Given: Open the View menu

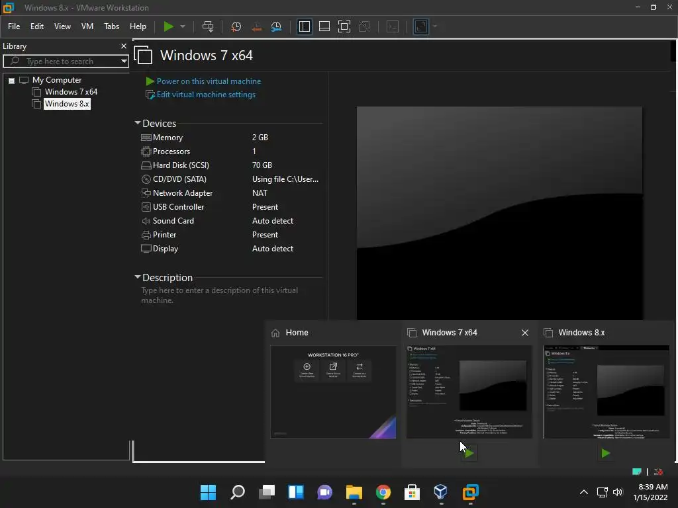Looking at the screenshot, I should (x=62, y=26).
